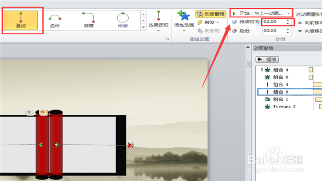Open 效果选项 effect options
322x181 pixels.
(x=158, y=21)
